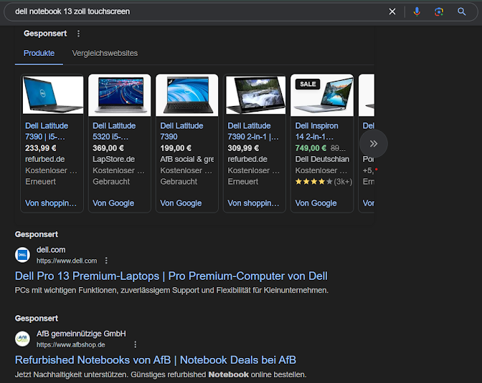Open the Dell Latitude 7390 | i5 title link
Screen dimensions: 482x383
coord(47,131)
